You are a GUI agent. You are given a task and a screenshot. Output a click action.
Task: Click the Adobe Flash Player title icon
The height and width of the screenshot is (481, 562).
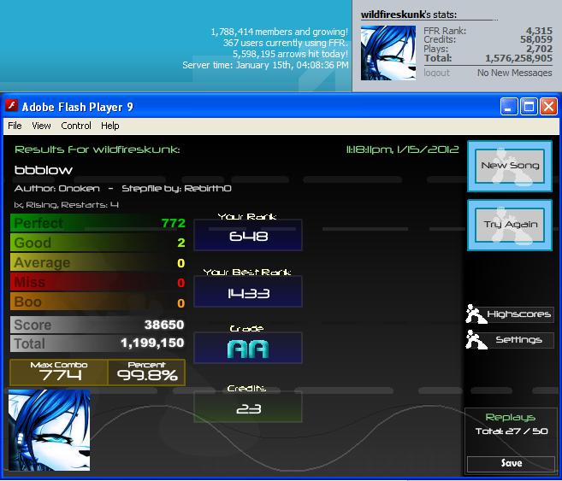tap(11, 106)
